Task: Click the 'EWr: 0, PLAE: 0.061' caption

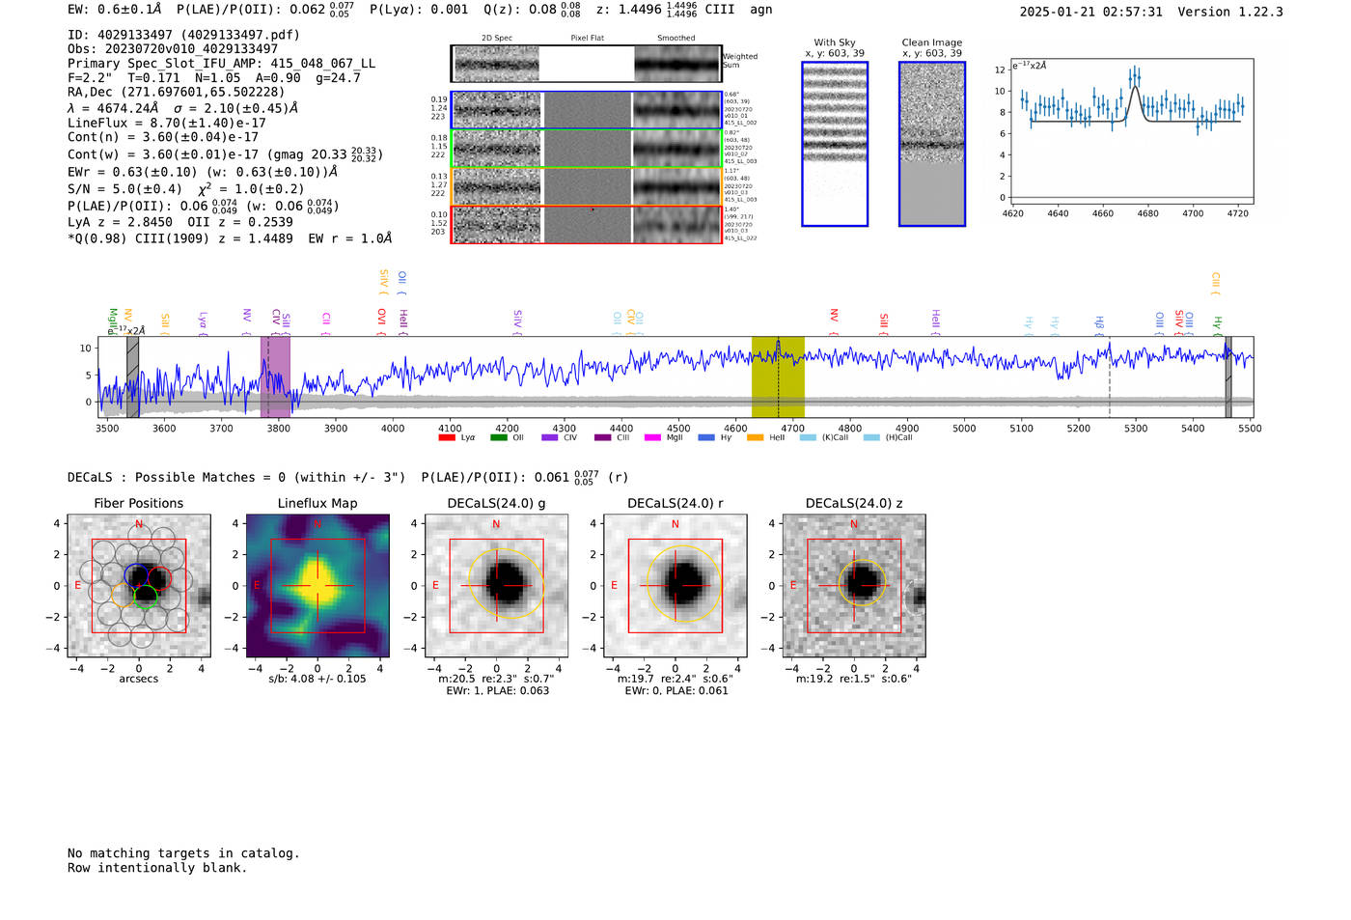Action: 676,691
